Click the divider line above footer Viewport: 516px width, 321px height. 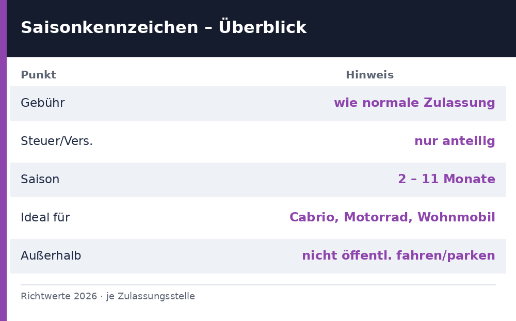coord(258,285)
